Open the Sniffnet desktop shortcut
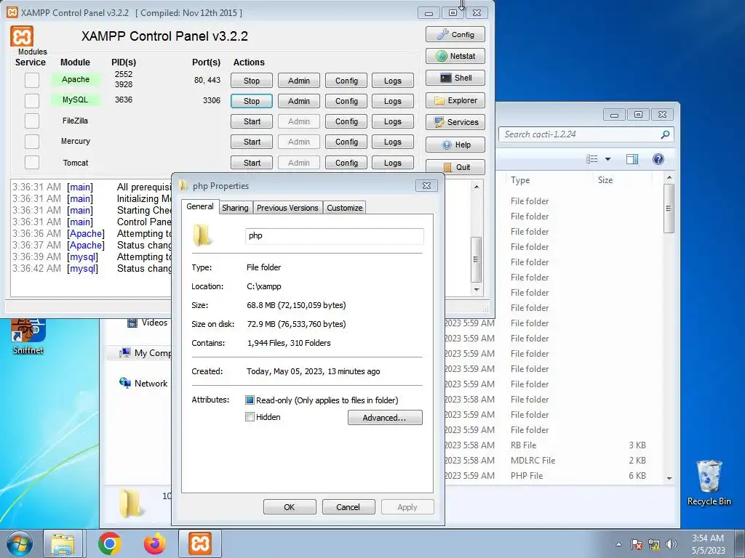 (28, 336)
